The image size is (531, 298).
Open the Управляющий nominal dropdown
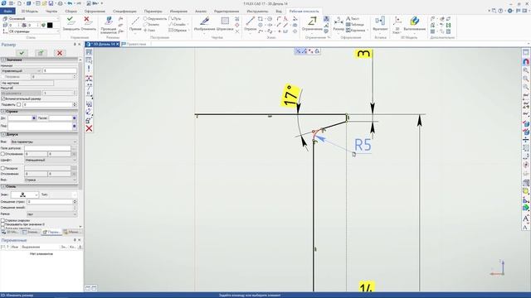tap(21, 70)
